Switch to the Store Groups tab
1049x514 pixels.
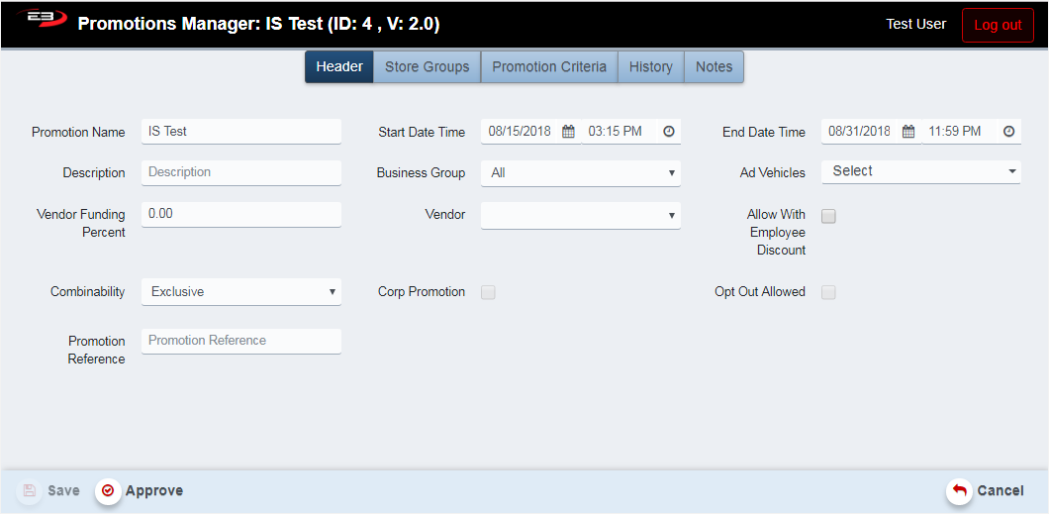(x=427, y=67)
